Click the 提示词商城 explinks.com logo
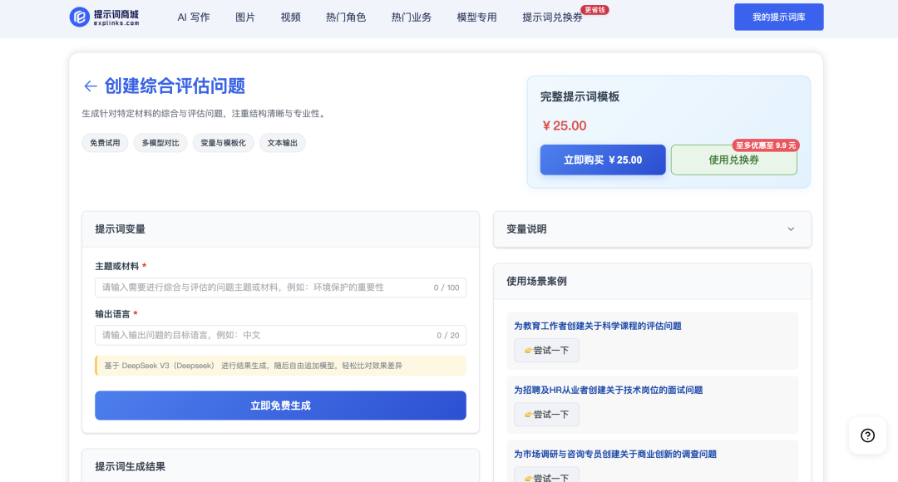Screen dimensions: 898x482 pos(104,17)
